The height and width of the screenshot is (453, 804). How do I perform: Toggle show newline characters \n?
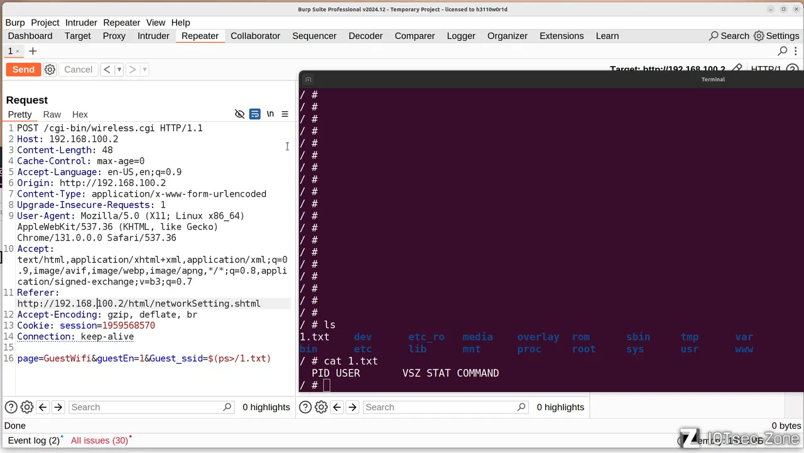pyautogui.click(x=270, y=114)
